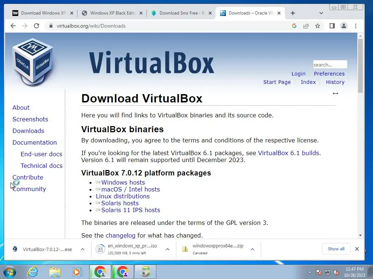Open About in the sidebar

tap(21, 108)
